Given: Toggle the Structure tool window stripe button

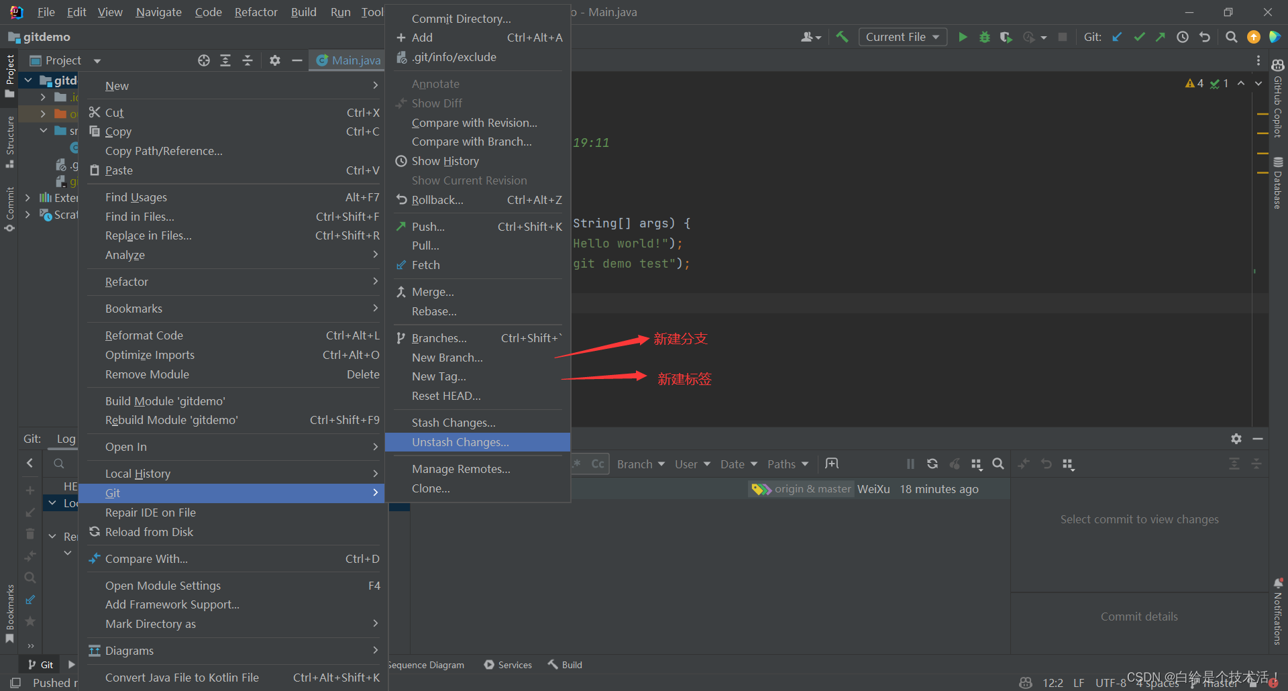Looking at the screenshot, I should 9,142.
